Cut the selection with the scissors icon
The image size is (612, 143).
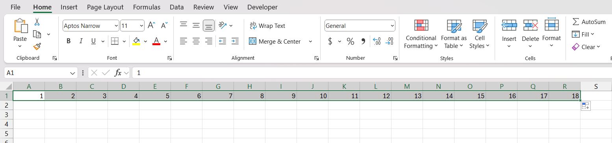(x=37, y=22)
